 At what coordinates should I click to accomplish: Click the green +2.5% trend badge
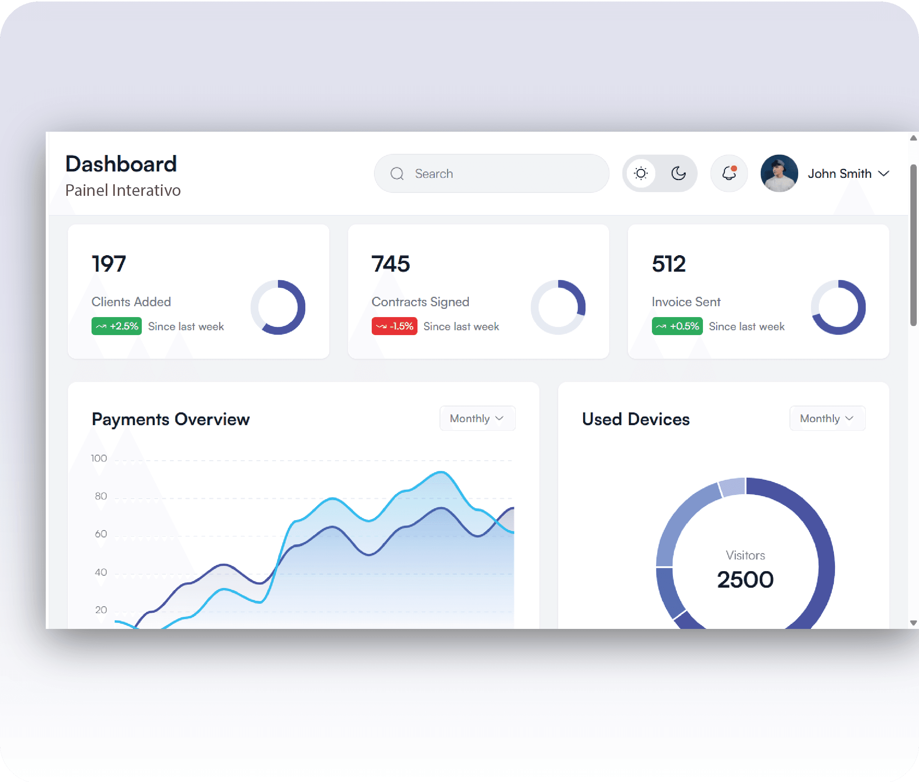coord(117,326)
